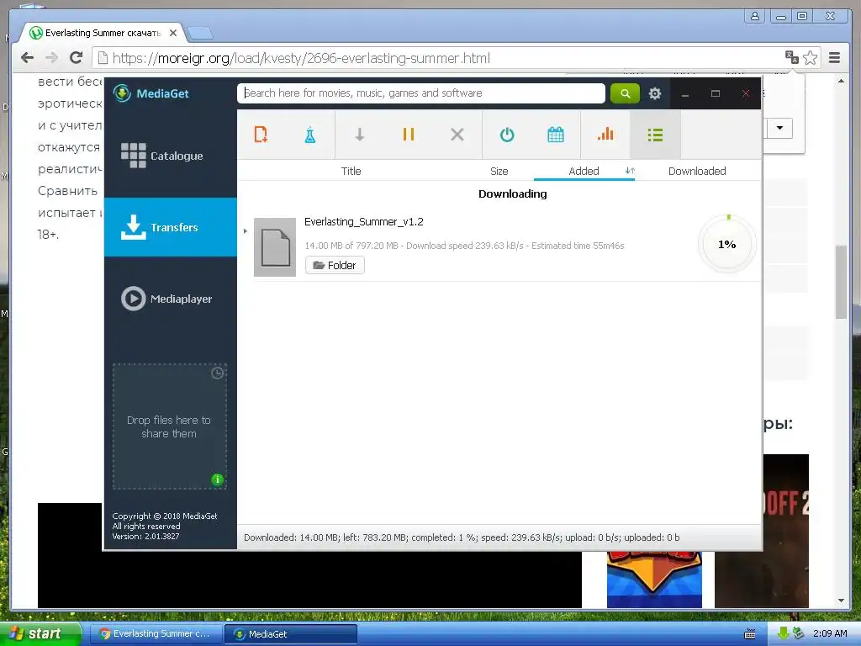The width and height of the screenshot is (861, 646).
Task: Sort by Added column
Action: 584,171
